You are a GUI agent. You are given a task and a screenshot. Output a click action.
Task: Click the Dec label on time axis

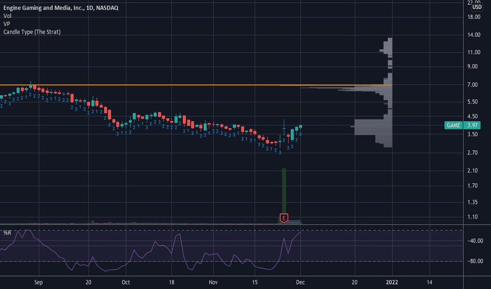(300, 282)
